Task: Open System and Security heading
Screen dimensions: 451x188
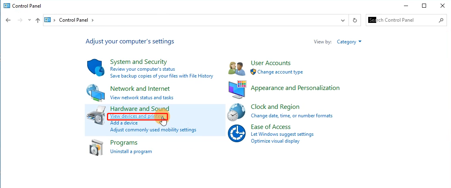Action: (x=138, y=62)
